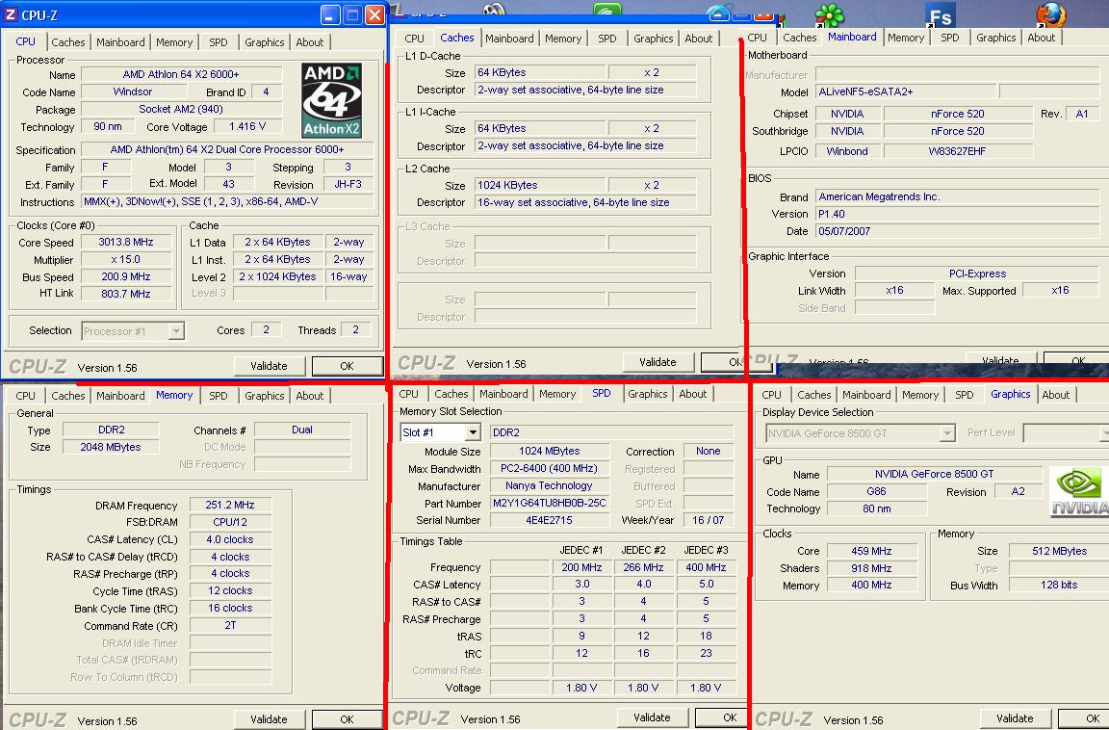Select SPD tab in the Processor window
1109x730 pixels.
coord(219,42)
